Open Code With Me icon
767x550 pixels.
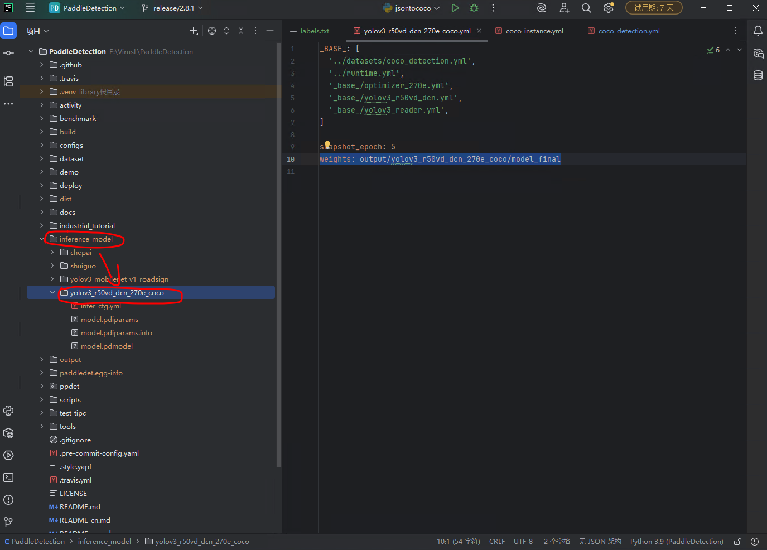(564, 8)
